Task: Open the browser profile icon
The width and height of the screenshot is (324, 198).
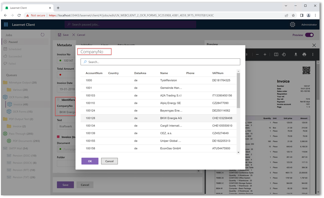Action: [308, 15]
